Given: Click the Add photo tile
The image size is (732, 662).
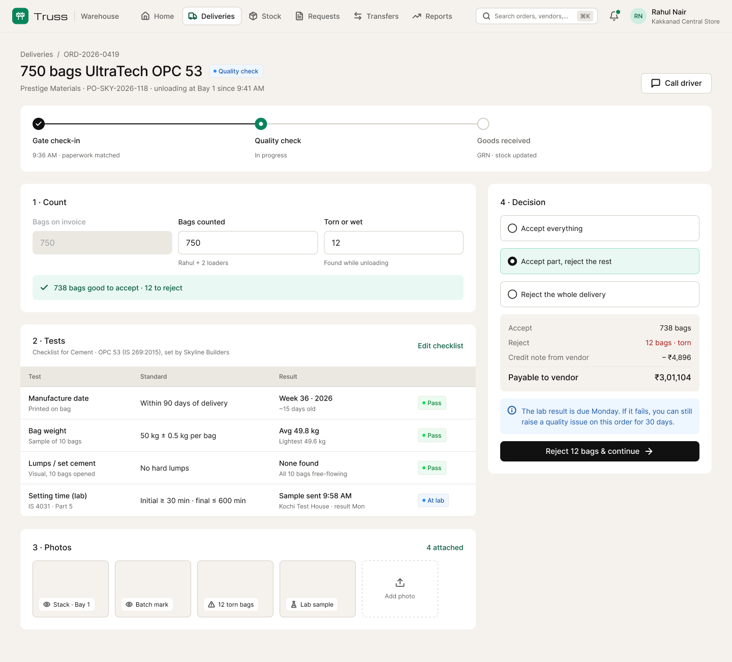Looking at the screenshot, I should (x=400, y=589).
